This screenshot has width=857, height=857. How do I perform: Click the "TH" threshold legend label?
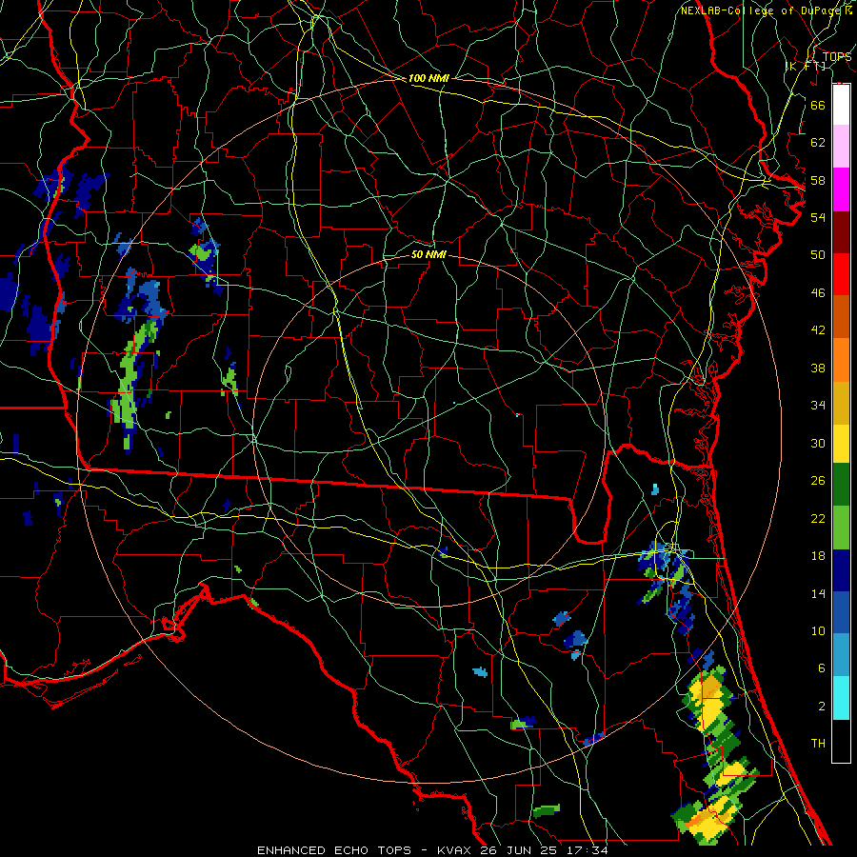tap(818, 744)
